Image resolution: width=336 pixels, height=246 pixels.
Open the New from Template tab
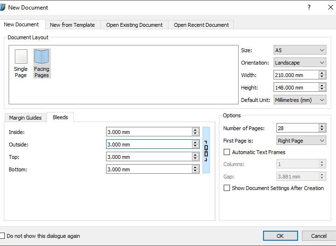tap(72, 25)
